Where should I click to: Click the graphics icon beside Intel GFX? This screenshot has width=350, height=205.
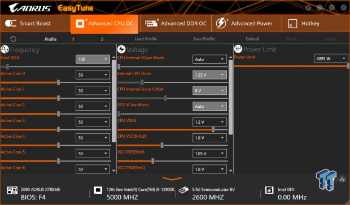269,190
